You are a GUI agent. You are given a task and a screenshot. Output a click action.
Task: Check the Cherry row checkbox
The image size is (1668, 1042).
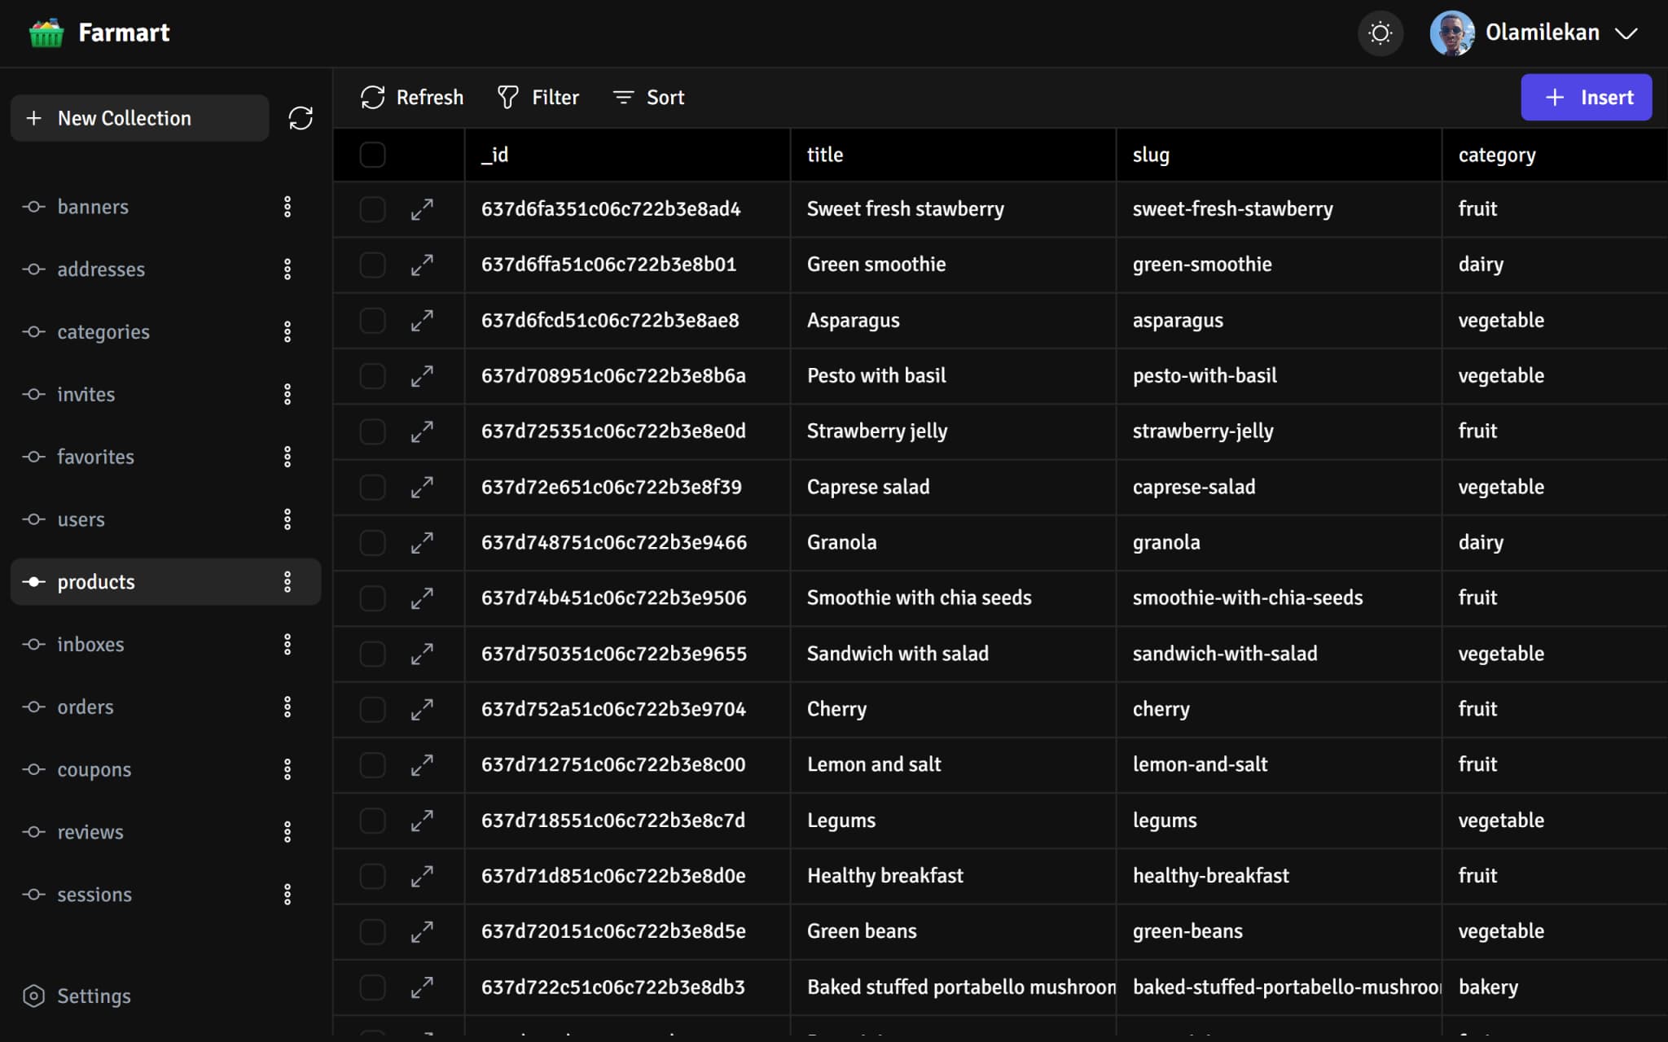tap(372, 709)
